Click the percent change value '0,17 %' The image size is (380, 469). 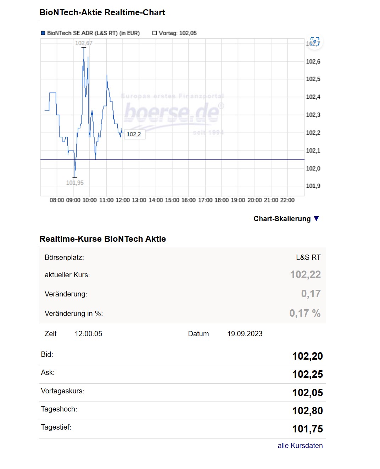pyautogui.click(x=305, y=313)
